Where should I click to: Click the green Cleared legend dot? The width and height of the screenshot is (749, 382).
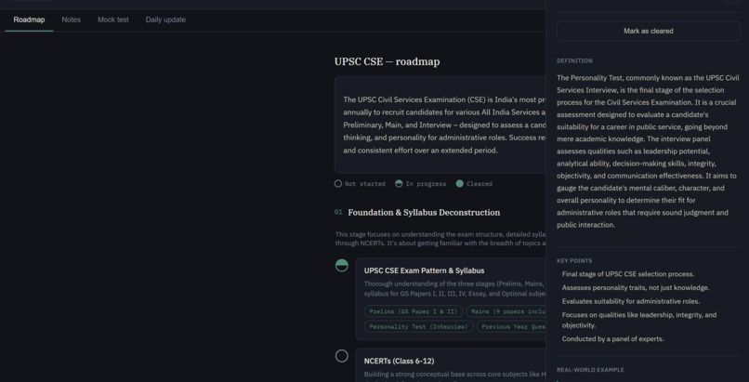coord(459,184)
